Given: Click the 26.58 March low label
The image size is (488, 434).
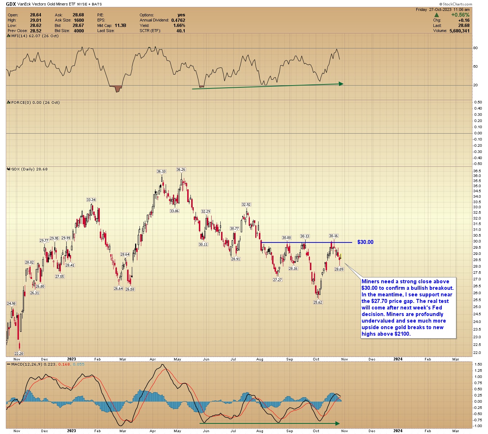Looking at the screenshot, I should [x=130, y=289].
